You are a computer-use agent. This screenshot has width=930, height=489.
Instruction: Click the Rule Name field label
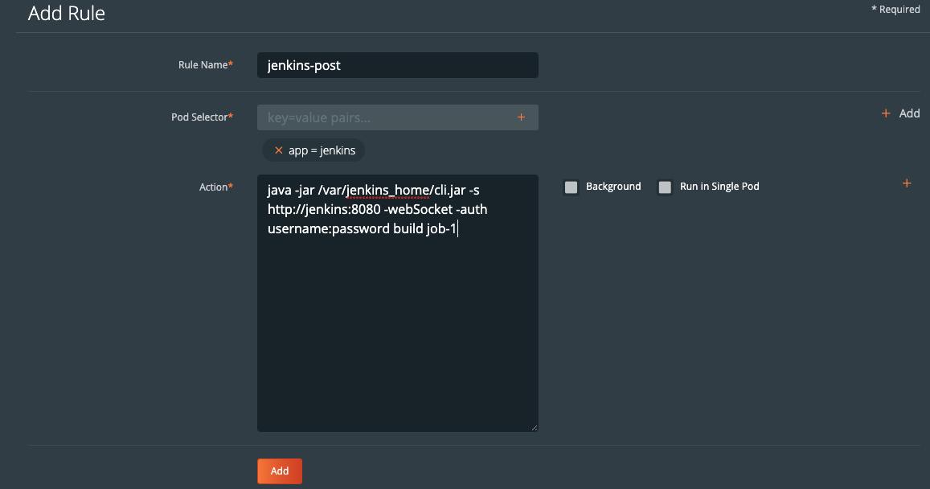(x=204, y=65)
